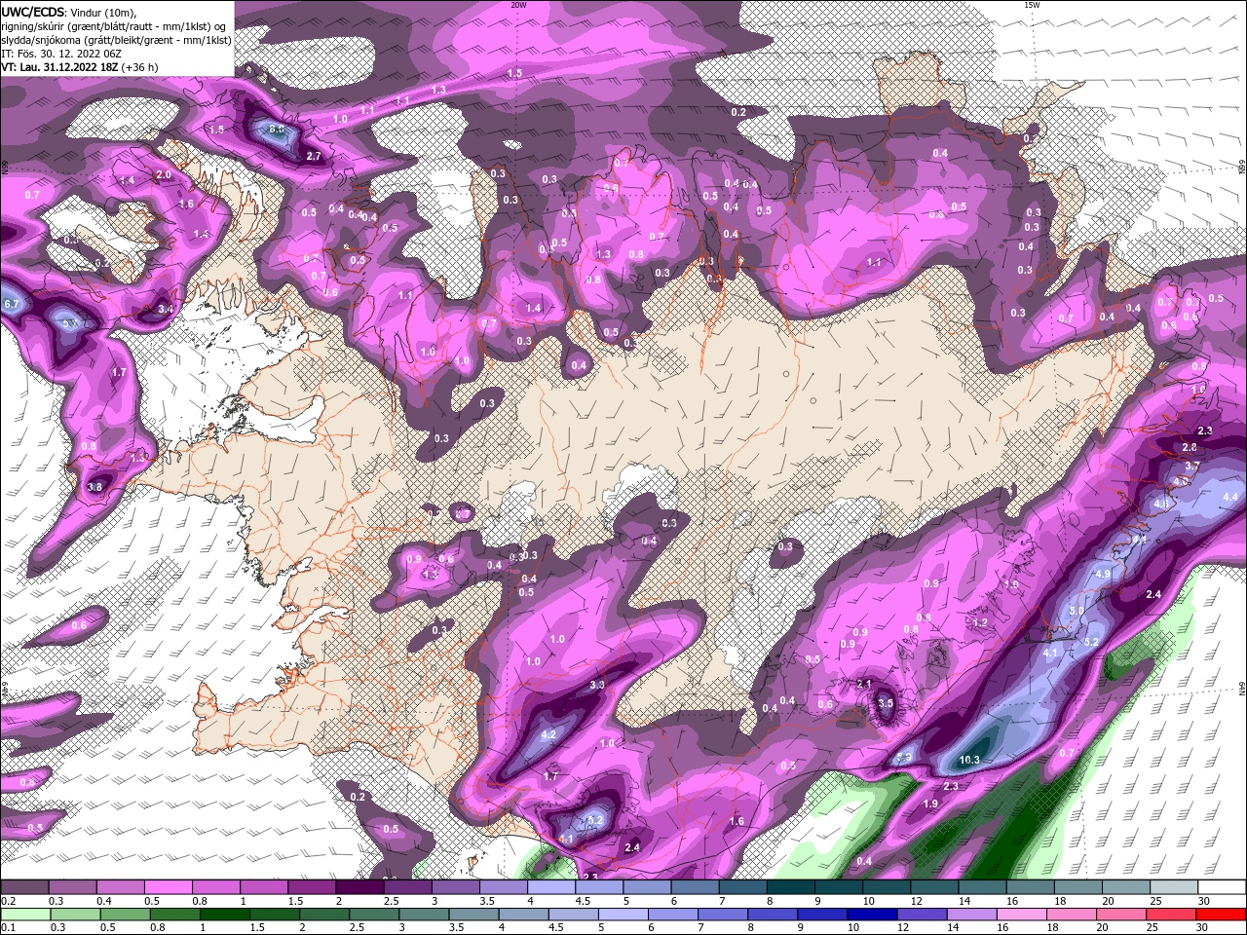This screenshot has height=935, width=1247.
Task: Click the 8.6 precipitation value on the map
Action: point(276,129)
